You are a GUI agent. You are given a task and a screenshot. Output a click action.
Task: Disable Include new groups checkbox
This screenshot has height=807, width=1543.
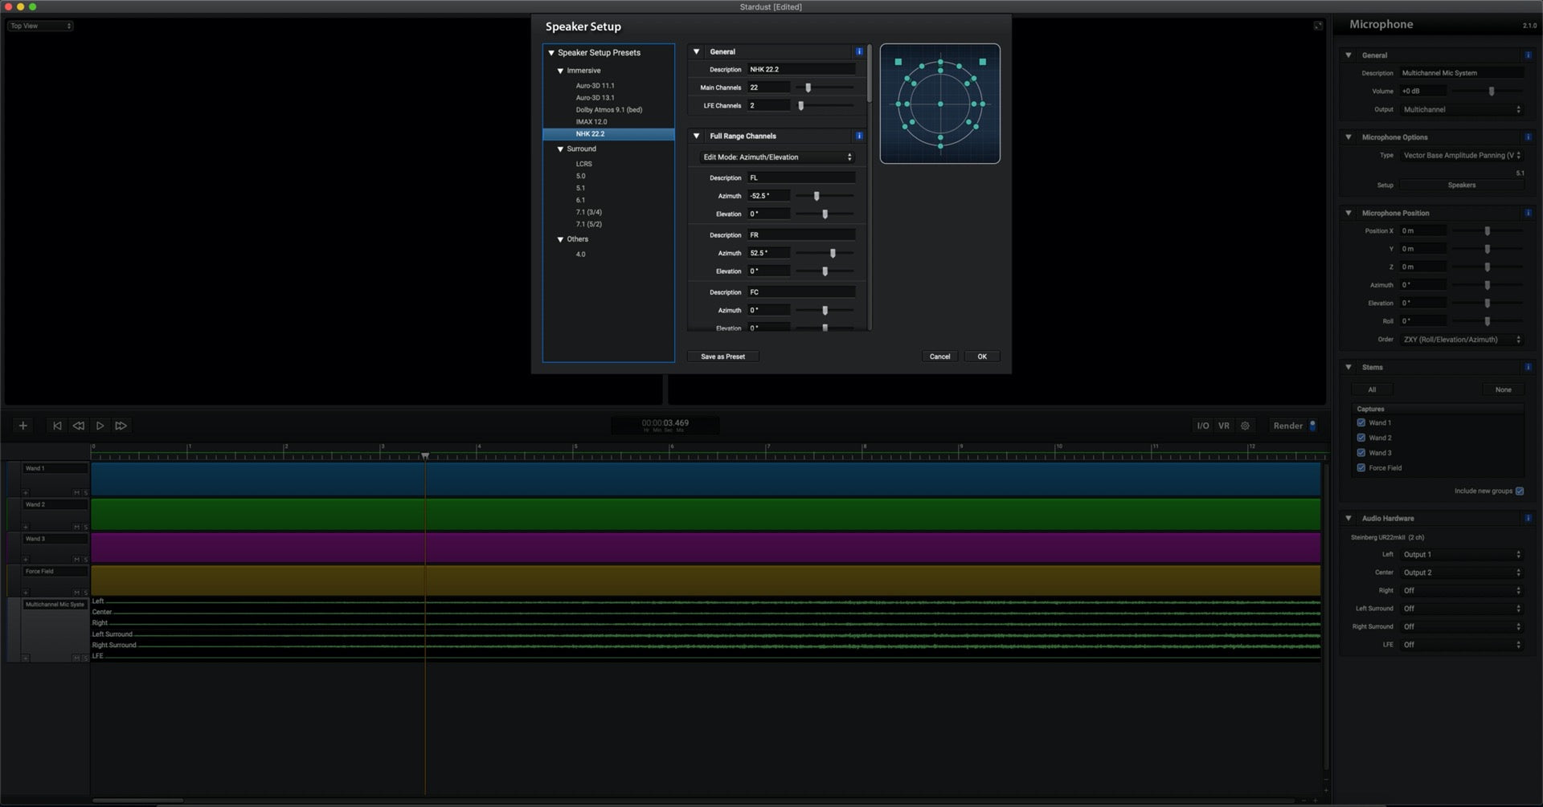1519,491
